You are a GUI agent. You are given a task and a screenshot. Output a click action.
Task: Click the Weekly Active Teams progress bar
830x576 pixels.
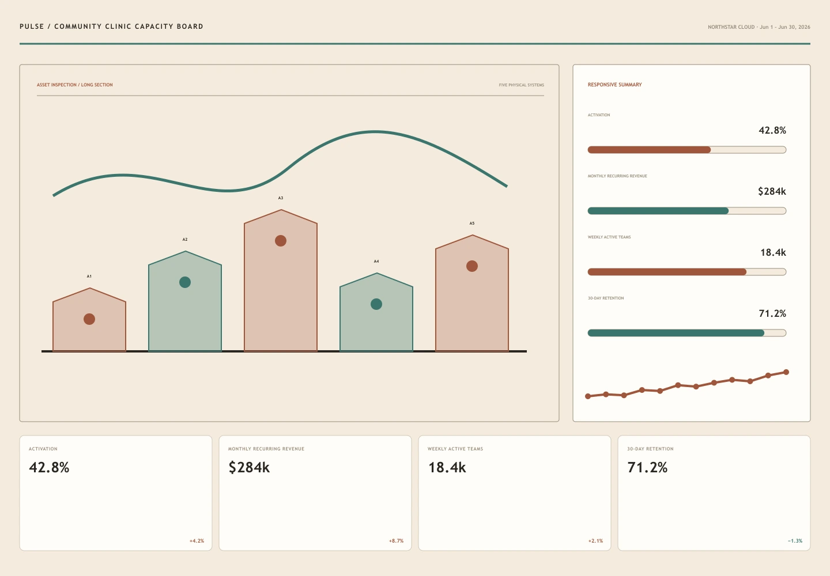[x=687, y=272]
